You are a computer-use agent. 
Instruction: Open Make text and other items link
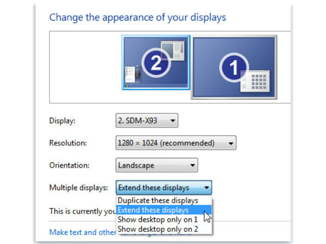point(81,232)
